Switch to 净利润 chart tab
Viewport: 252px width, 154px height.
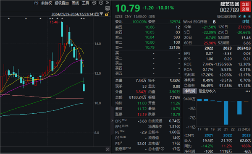[x=190, y=91]
